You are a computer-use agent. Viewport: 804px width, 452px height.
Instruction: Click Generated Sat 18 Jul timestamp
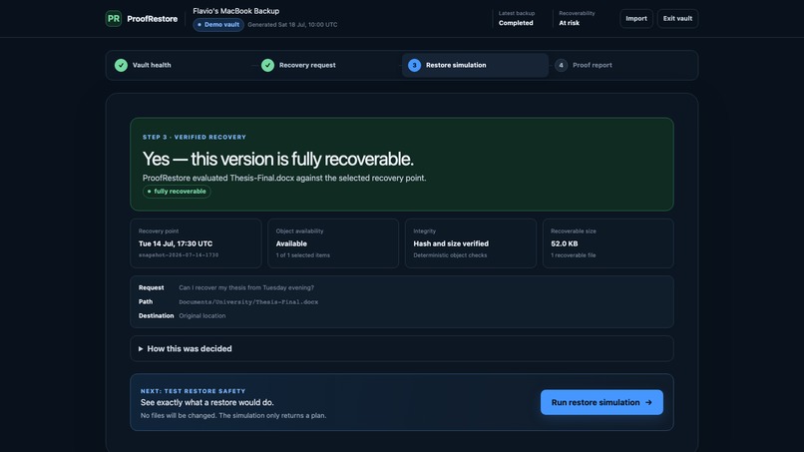coord(292,25)
